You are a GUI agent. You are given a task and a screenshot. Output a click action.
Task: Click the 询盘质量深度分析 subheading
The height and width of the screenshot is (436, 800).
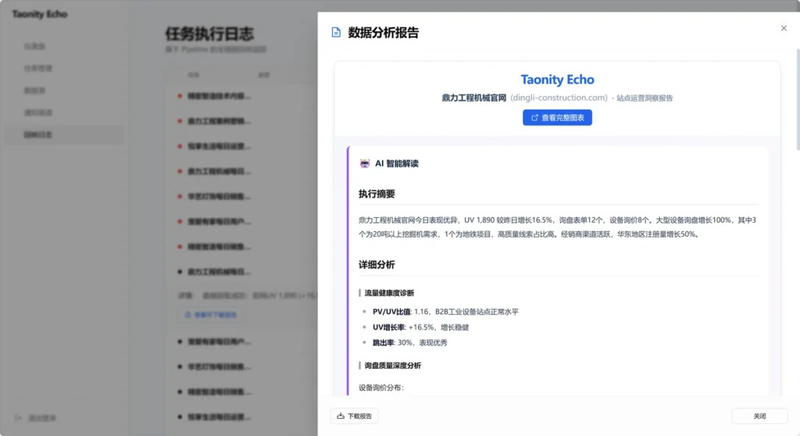point(392,366)
